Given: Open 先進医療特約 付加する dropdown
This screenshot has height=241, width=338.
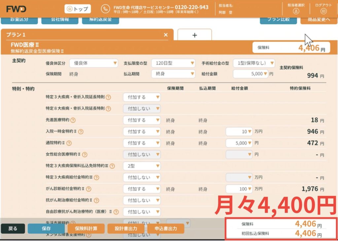Looking at the screenshot, I should click(x=142, y=120).
